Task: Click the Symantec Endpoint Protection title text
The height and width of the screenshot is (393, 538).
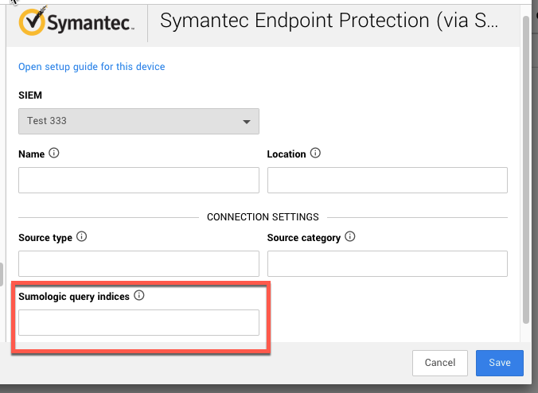Action: [x=329, y=21]
